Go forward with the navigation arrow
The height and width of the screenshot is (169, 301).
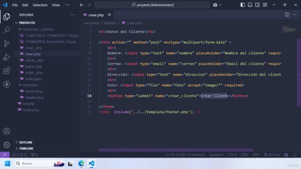[x=89, y=5]
